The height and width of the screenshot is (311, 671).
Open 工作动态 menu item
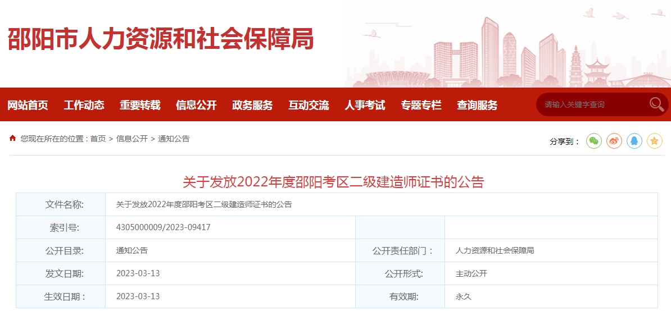84,104
